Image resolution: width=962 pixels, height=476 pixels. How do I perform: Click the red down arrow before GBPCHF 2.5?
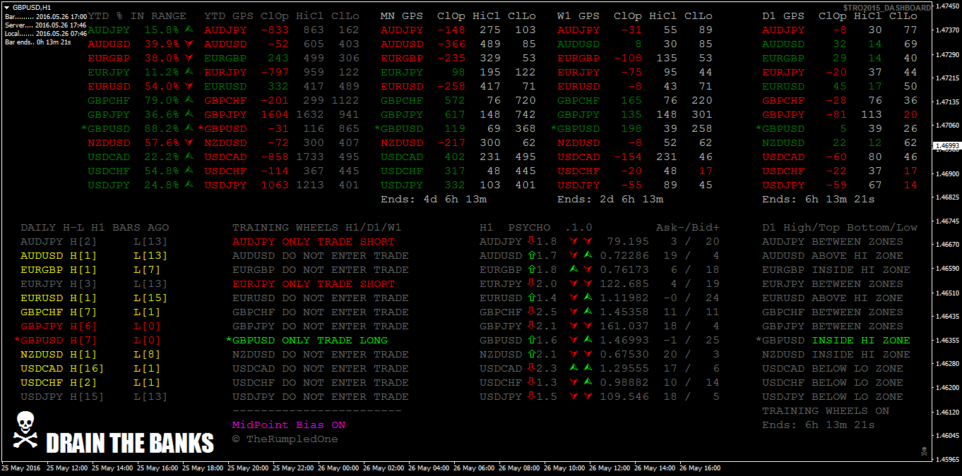point(531,312)
